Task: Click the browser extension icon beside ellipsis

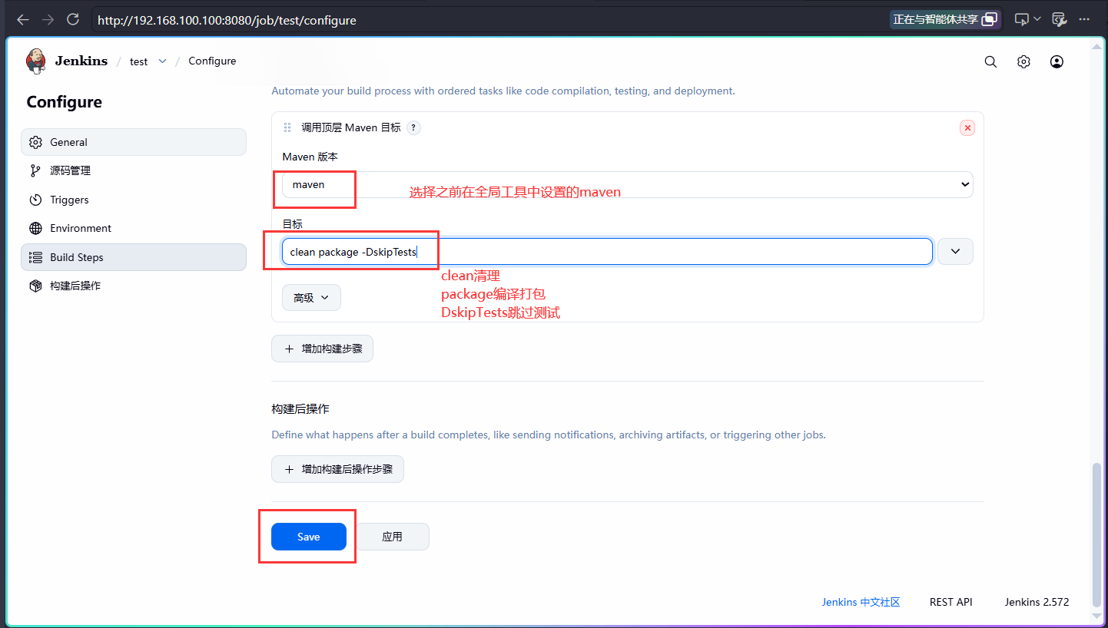Action: click(x=1059, y=20)
